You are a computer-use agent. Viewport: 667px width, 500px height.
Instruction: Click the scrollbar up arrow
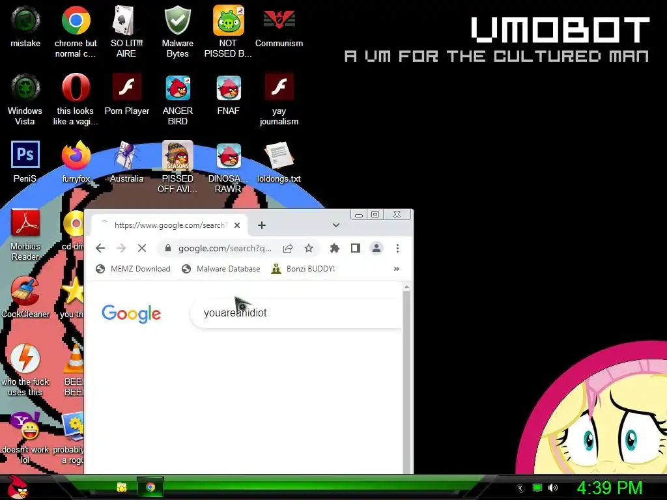[x=406, y=287]
